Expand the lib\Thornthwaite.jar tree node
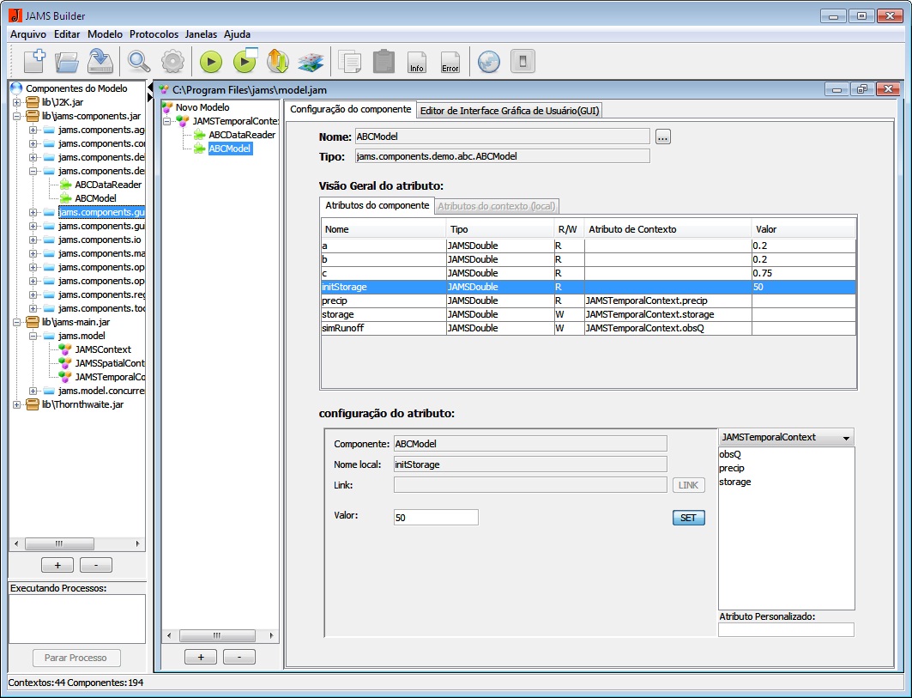912x698 pixels. click(x=17, y=404)
